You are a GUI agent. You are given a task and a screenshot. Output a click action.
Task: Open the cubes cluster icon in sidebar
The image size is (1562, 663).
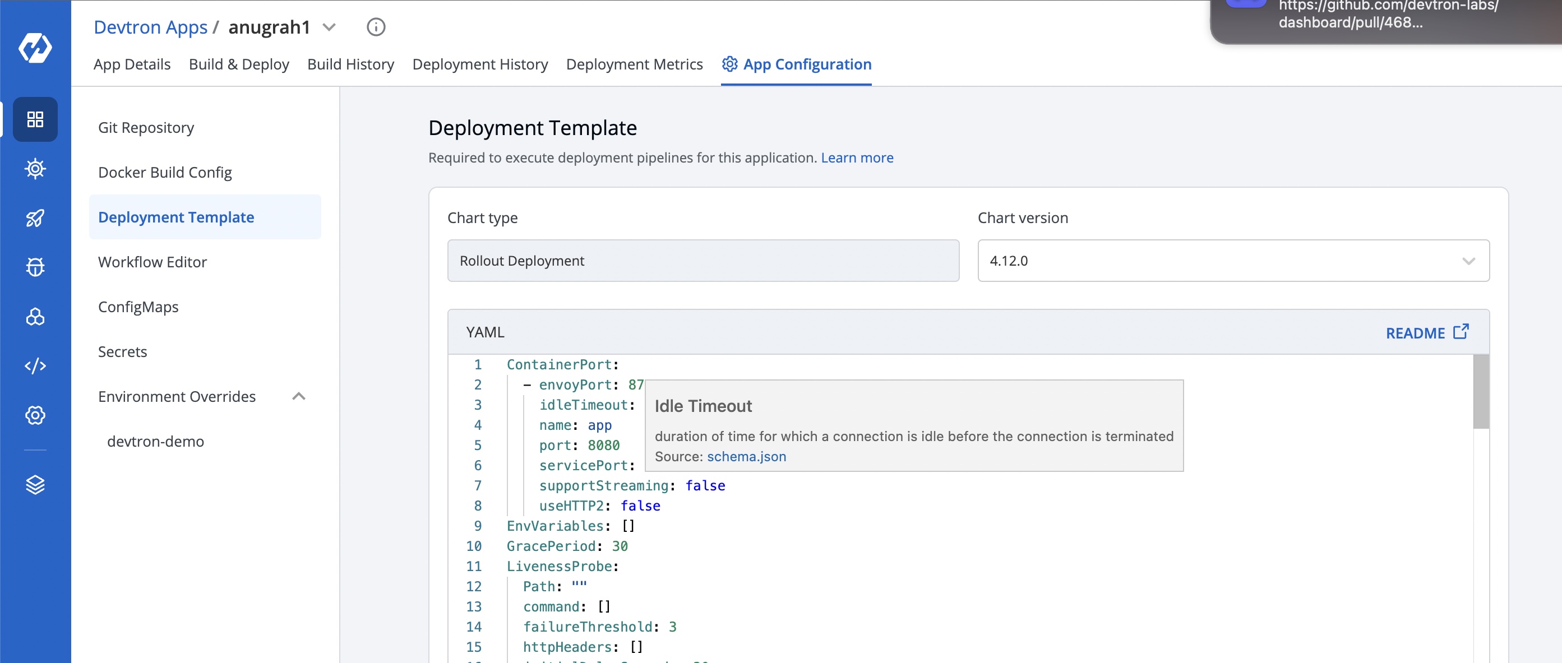pyautogui.click(x=35, y=317)
